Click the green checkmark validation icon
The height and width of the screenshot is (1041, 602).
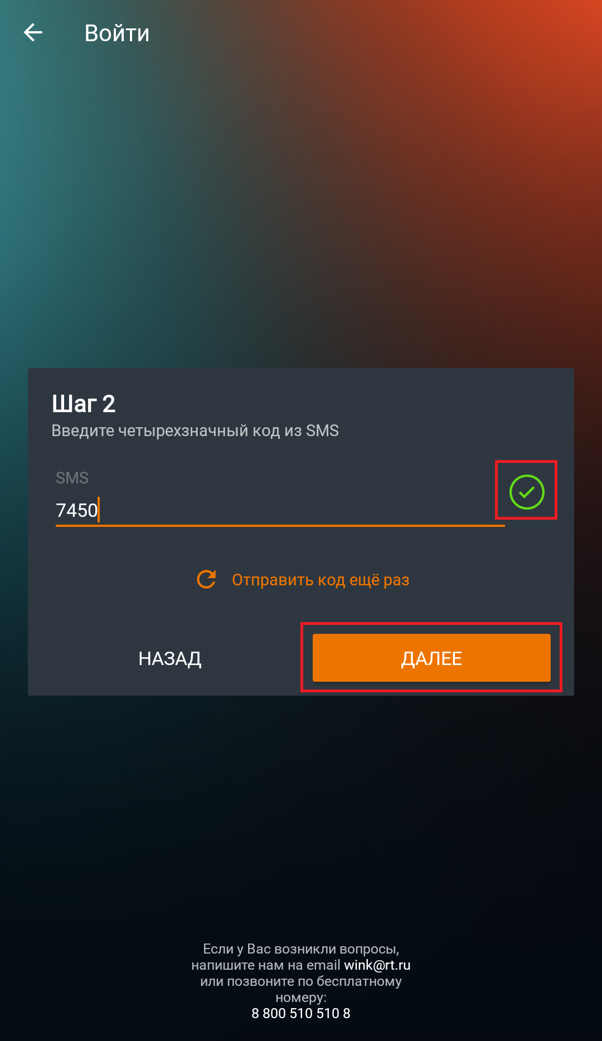click(x=527, y=492)
